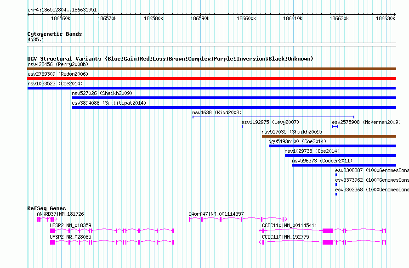Select the UFSP2 NR_028085 transcript glyph
This screenshot has height=268, width=409.
pyautogui.click(x=112, y=242)
